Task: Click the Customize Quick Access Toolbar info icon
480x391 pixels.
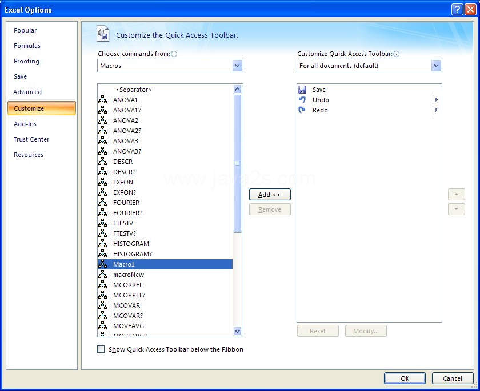Action: (396, 54)
